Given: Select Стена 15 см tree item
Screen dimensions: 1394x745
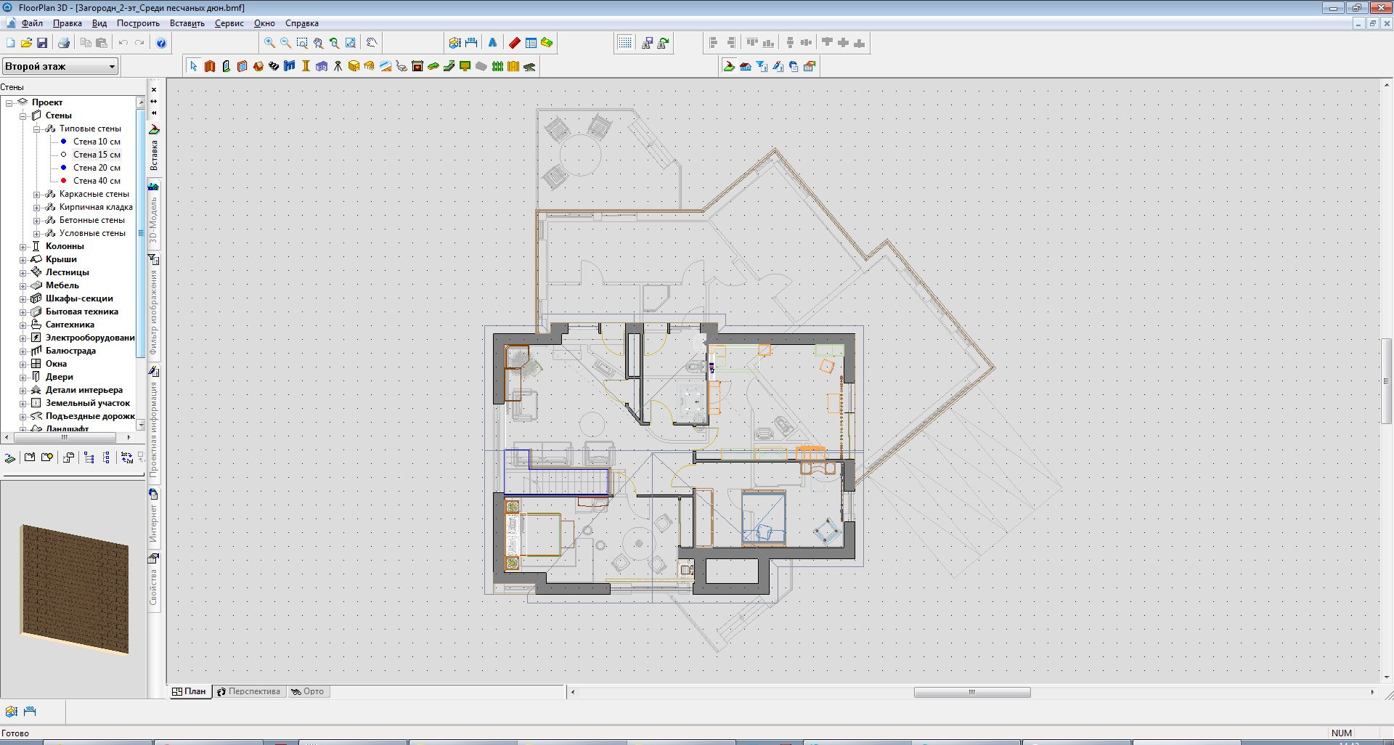Looking at the screenshot, I should (x=97, y=155).
